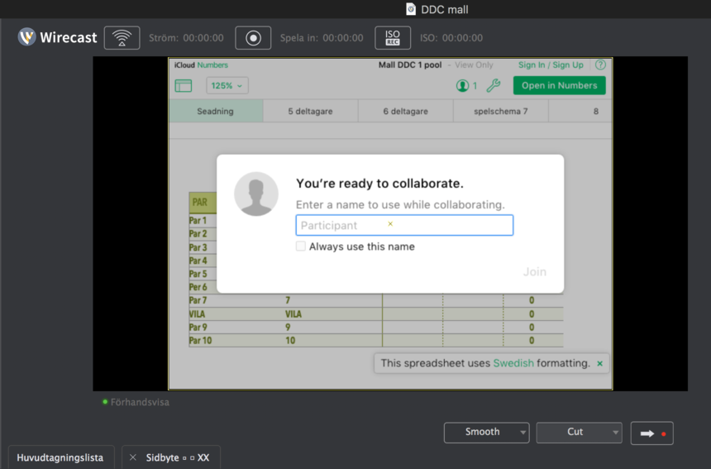The height and width of the screenshot is (469, 711).
Task: Select the Par 10 row cell
Action: pyautogui.click(x=200, y=340)
